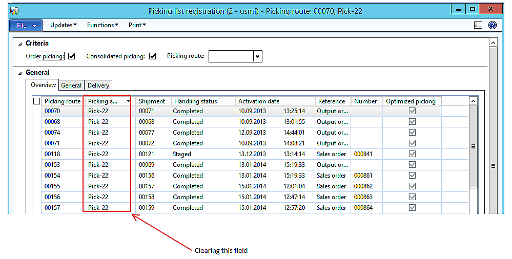Screen dimensions: 512x259
Task: Check the select-all box in grid header
Action: [36, 101]
